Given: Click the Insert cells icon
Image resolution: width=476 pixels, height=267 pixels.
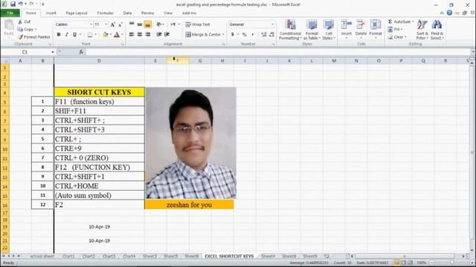Looking at the screenshot, I should click(x=346, y=24).
